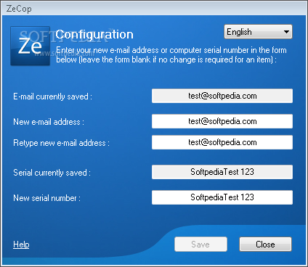308x267 pixels.
Task: Click the 'Retype new e-mail address :' label
Action: point(62,143)
